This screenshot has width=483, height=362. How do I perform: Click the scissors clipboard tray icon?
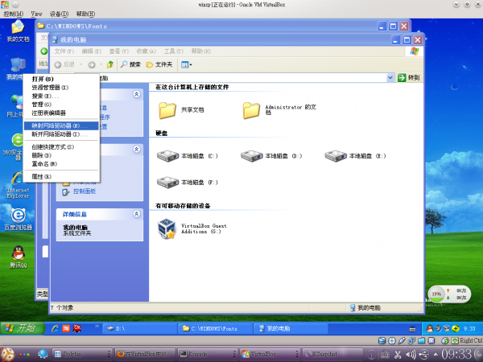click(398, 355)
